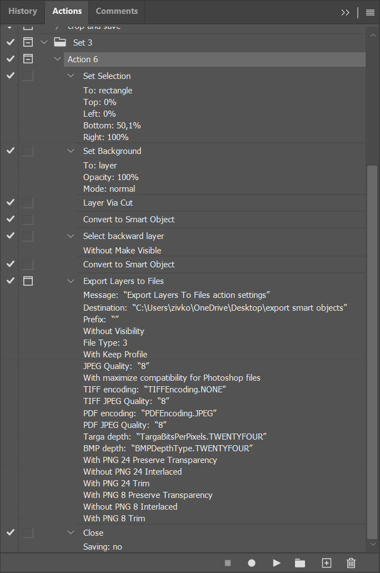This screenshot has width=380, height=573.
Task: Collapse the Action 6 chevron
Action: [58, 59]
